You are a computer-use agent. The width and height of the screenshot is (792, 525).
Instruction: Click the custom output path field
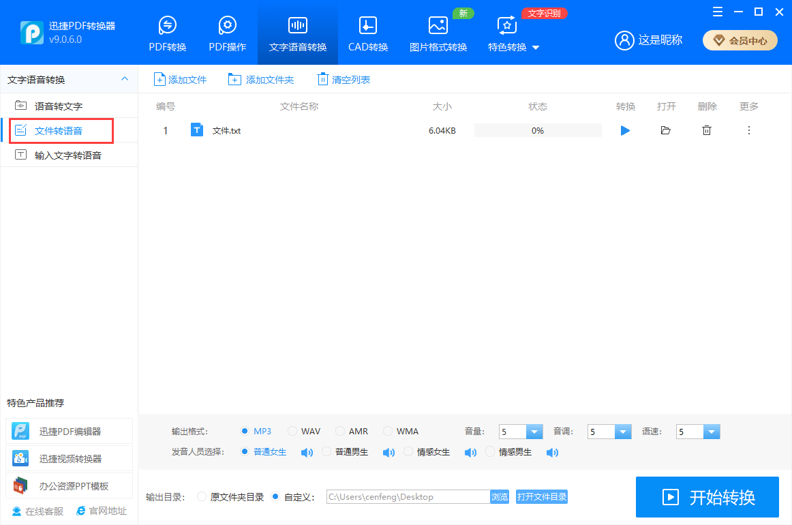tap(408, 497)
